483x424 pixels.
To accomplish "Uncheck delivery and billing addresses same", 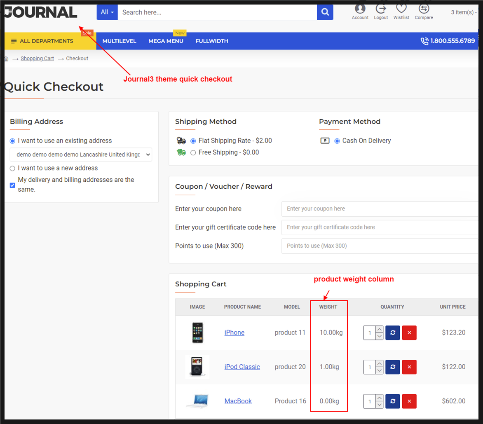I will tap(12, 185).
